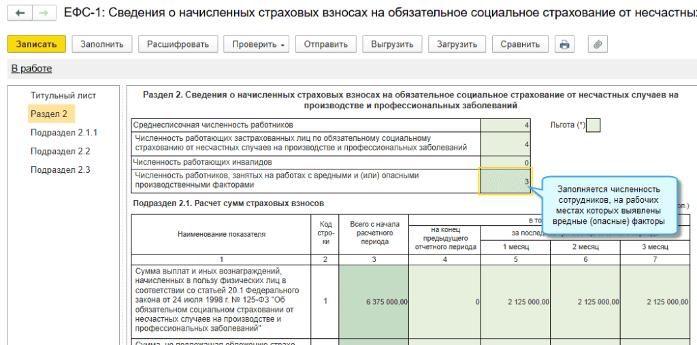Go to Подраздел 2.2 section
Image resolution: width=697 pixels, height=345 pixels.
point(60,151)
